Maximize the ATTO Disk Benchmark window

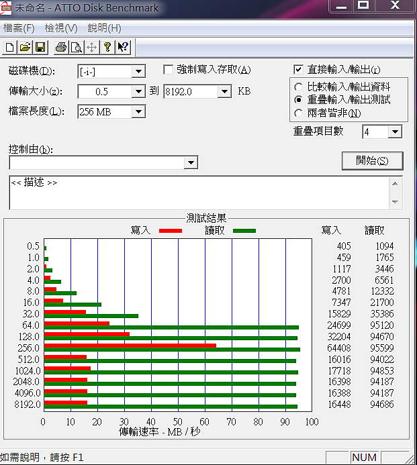pyautogui.click(x=364, y=5)
